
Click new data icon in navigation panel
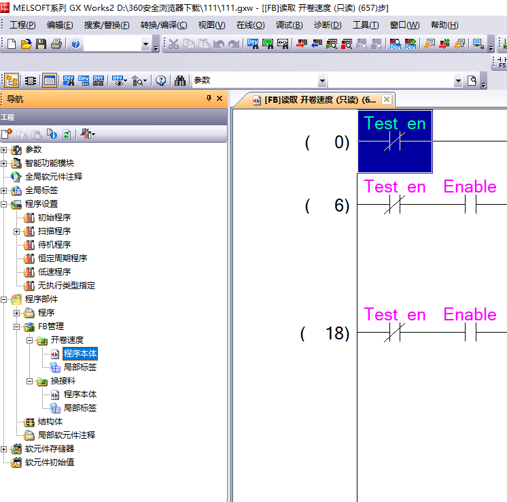click(7, 135)
